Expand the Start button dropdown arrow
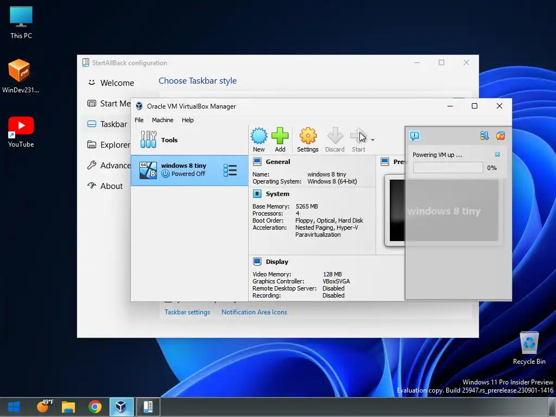The height and width of the screenshot is (417, 556). 372,140
